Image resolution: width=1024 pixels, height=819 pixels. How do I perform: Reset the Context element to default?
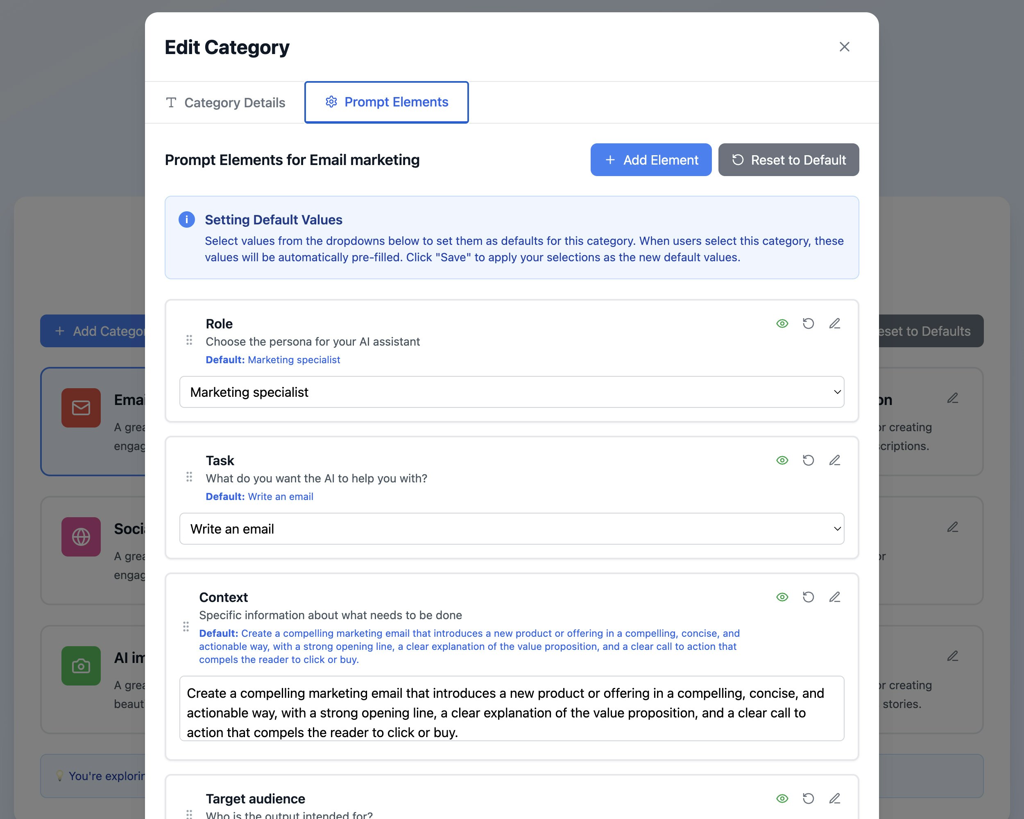pos(809,597)
